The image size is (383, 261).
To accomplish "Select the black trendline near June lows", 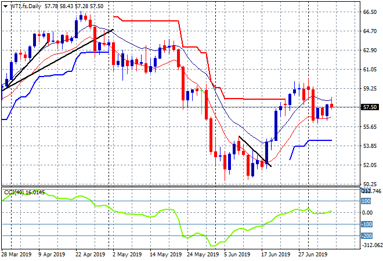I will click(x=255, y=151).
